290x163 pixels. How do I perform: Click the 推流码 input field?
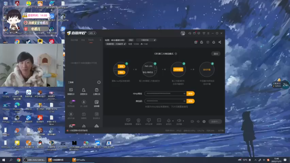(165, 101)
